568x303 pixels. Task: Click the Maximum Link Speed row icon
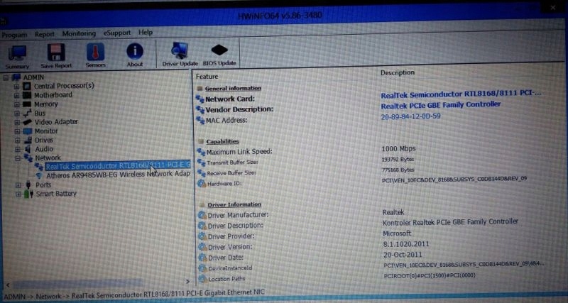(201, 152)
